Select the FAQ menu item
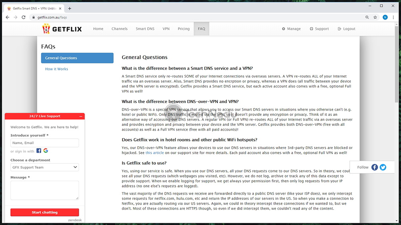This screenshot has height=225, width=401. coord(202,29)
